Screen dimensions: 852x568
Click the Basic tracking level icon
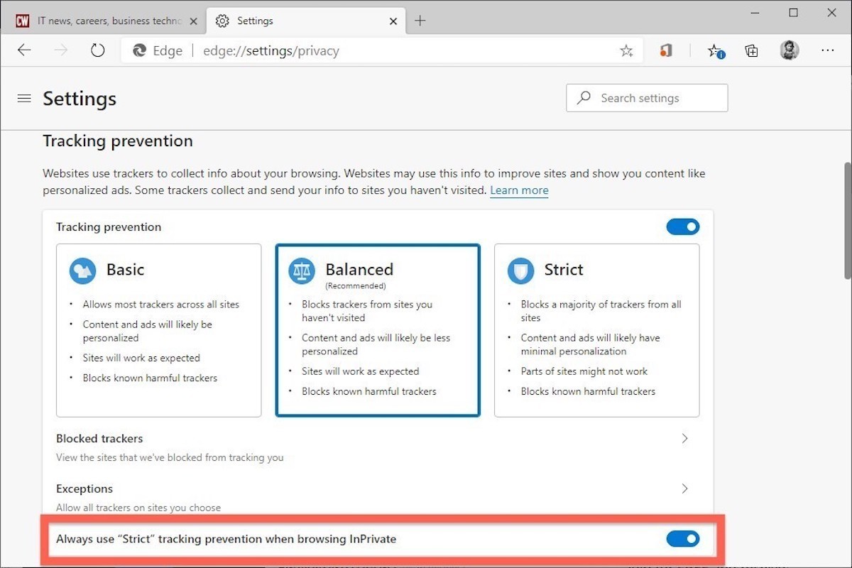click(x=82, y=270)
